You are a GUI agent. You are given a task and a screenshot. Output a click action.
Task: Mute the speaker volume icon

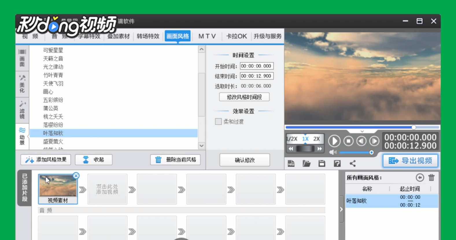tap(333, 152)
